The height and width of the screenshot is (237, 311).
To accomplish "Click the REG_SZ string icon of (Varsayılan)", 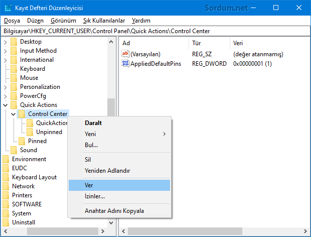I will 125,54.
